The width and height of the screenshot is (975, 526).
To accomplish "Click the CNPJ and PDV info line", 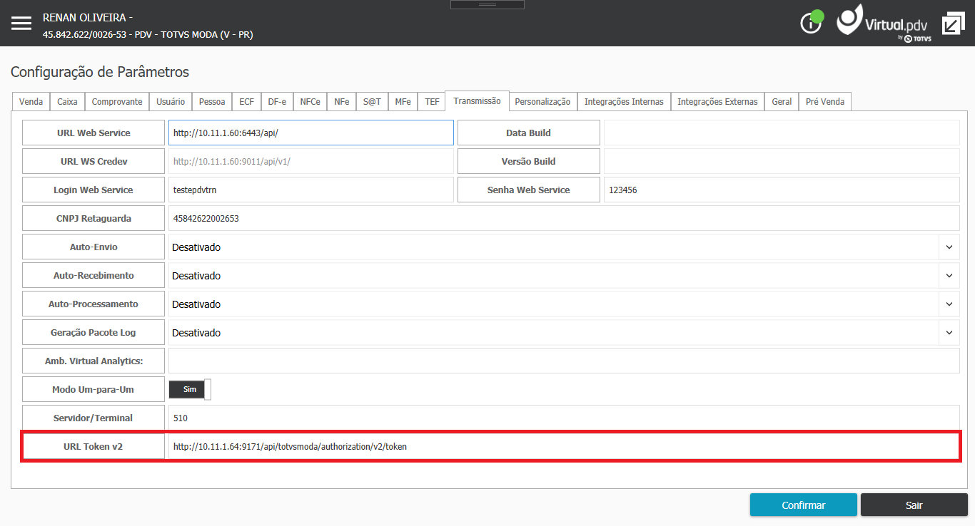I will (148, 34).
